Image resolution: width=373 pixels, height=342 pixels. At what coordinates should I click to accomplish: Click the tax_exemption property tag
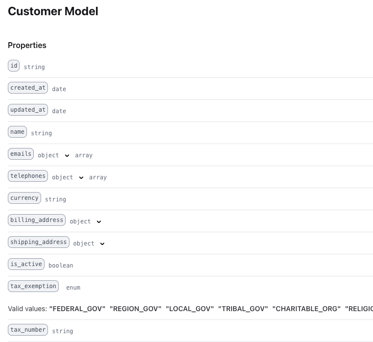click(x=33, y=286)
